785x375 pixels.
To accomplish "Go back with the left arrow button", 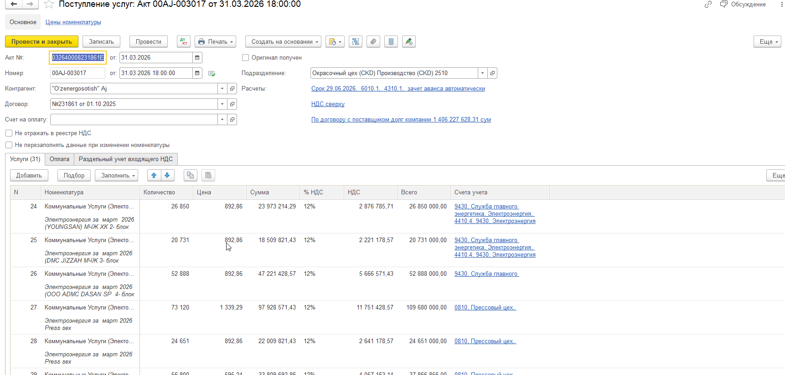I will (14, 4).
